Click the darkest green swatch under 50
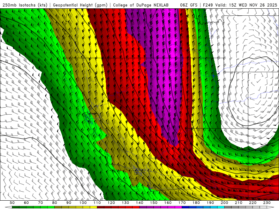The image size is (279, 209). [15, 207]
